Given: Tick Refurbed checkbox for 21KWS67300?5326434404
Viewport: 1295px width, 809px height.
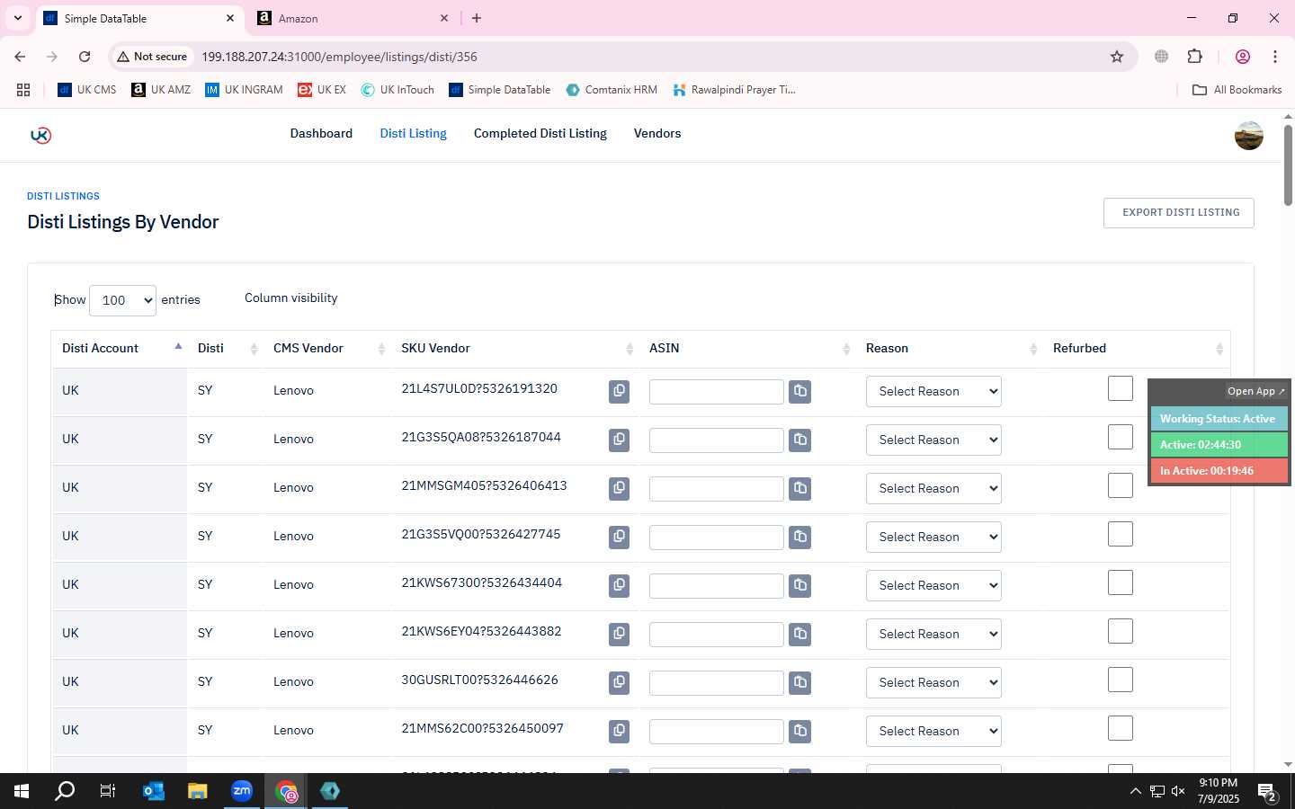Looking at the screenshot, I should point(1121,582).
